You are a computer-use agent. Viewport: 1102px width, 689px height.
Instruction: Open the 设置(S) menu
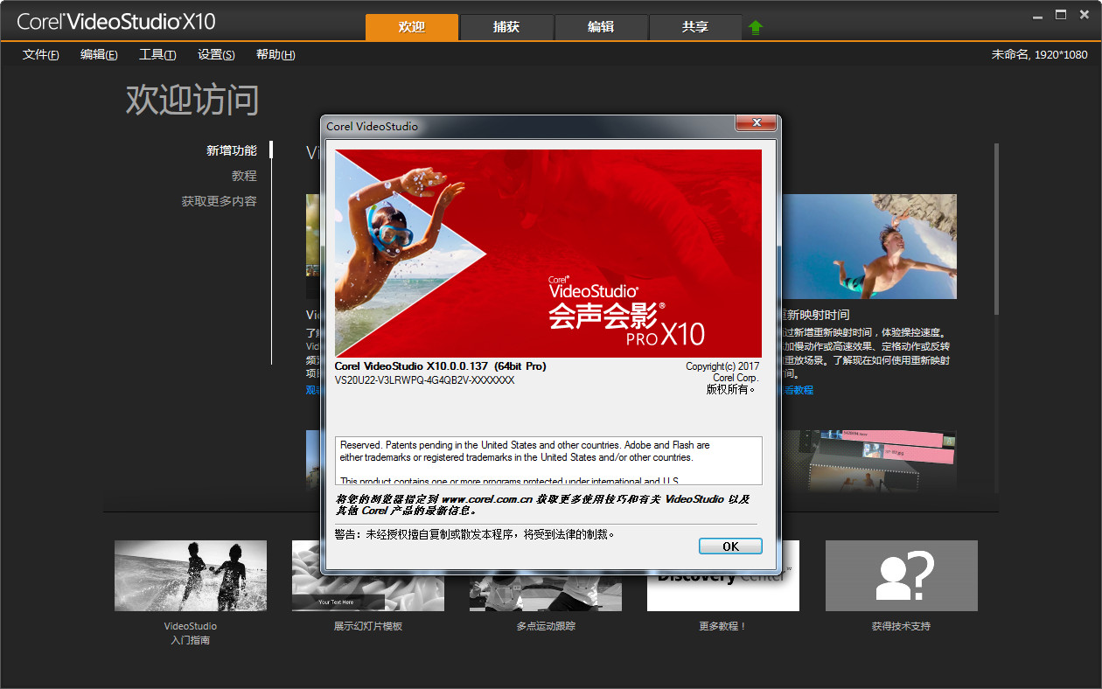216,54
